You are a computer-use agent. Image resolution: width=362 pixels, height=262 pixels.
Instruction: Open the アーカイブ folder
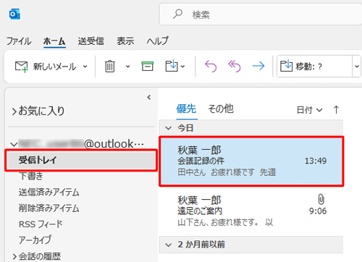(x=35, y=240)
